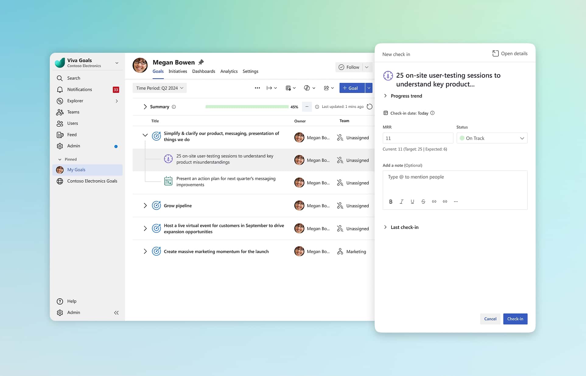Click Open details link

pos(510,54)
